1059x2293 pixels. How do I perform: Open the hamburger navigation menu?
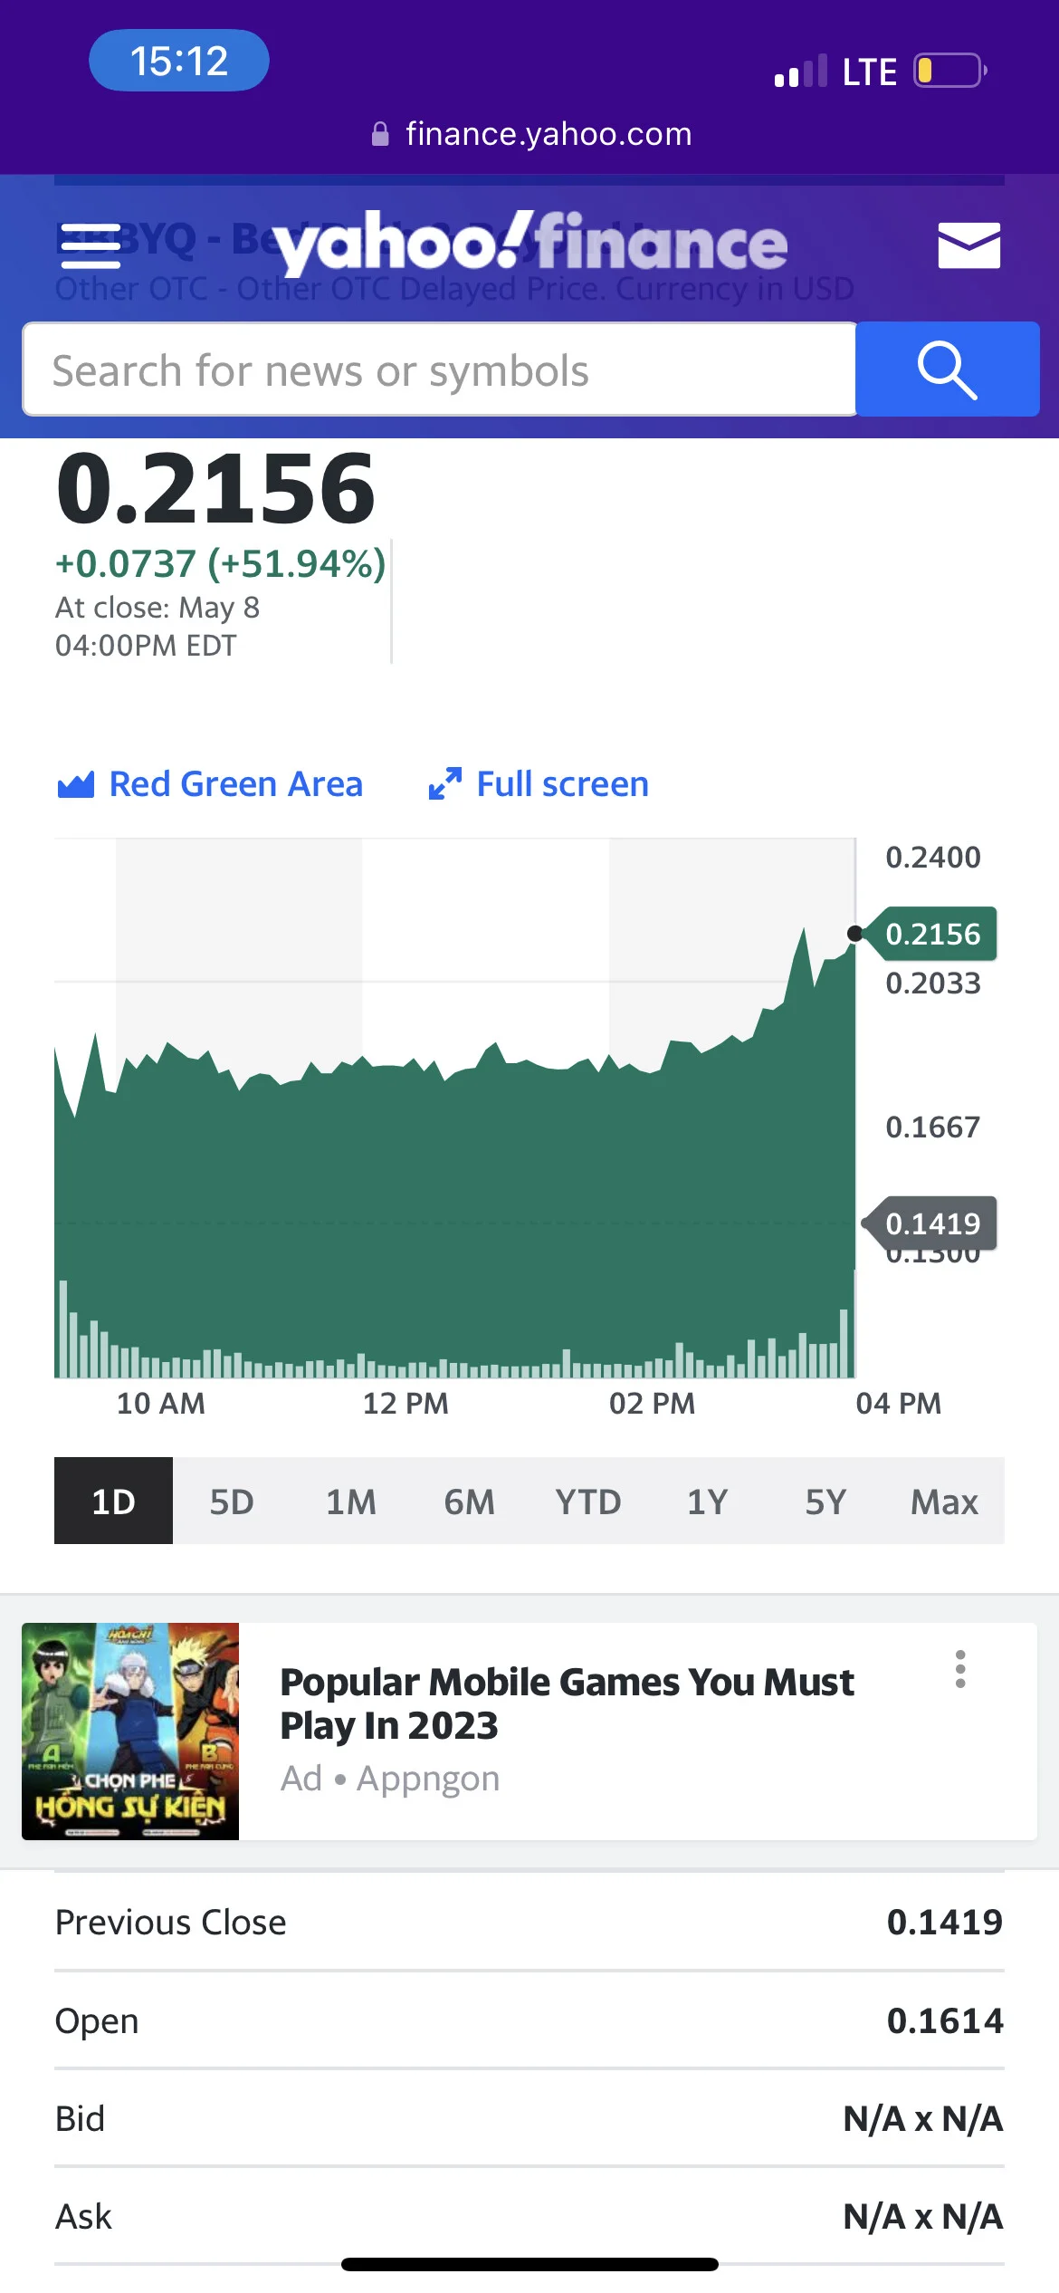91,246
